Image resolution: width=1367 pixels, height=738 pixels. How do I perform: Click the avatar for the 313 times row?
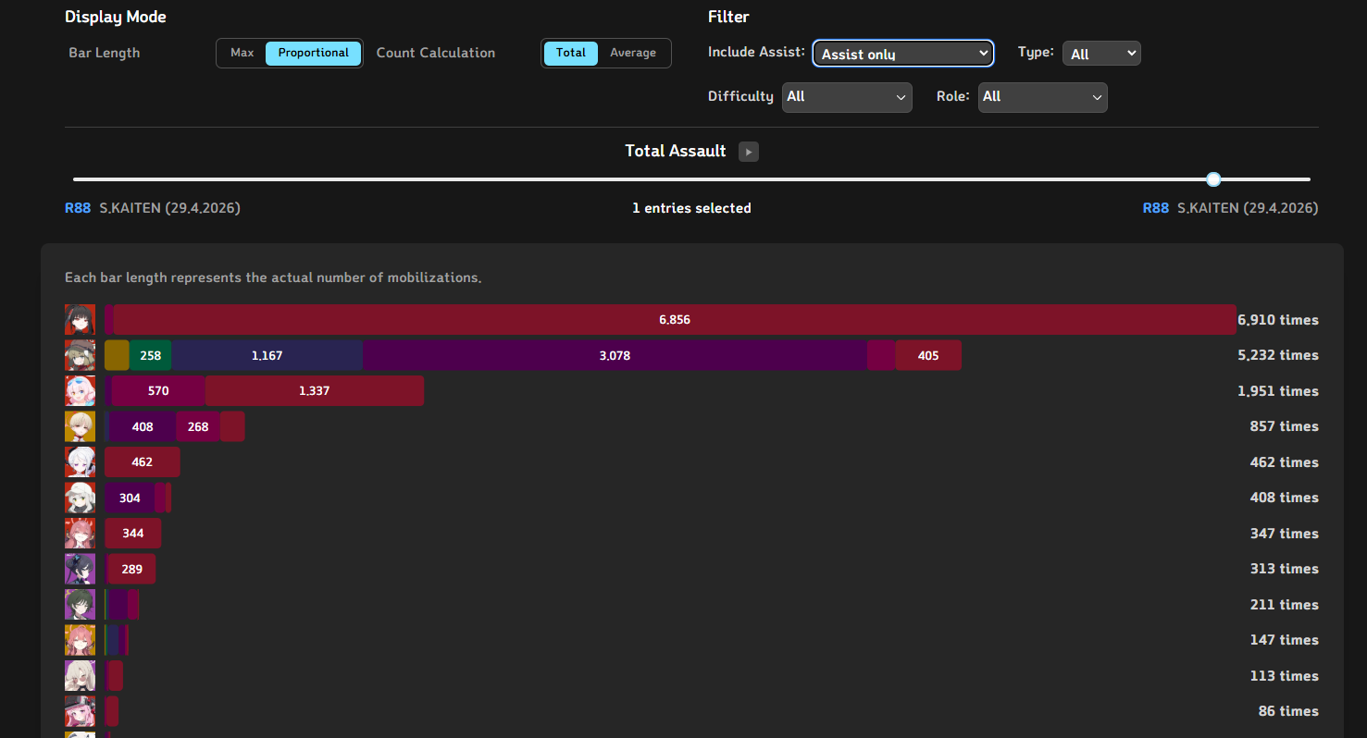pos(80,569)
